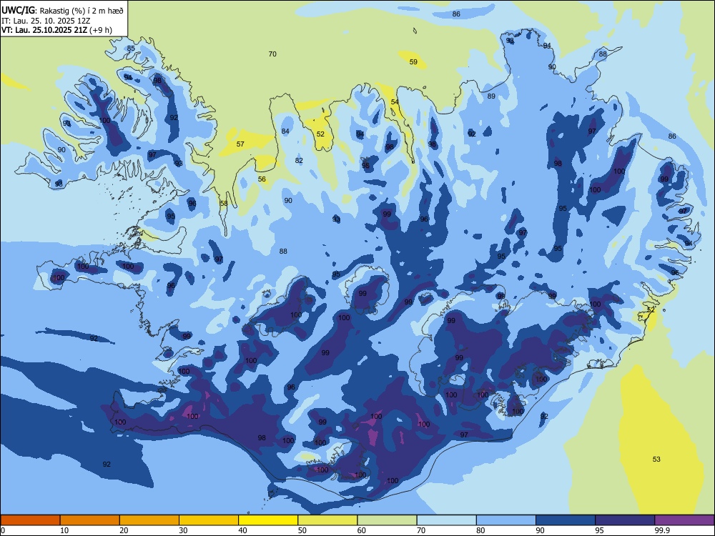This screenshot has height=536, width=715.
Task: Pick the 30–40 amber legend swatch
Action: coord(209,520)
